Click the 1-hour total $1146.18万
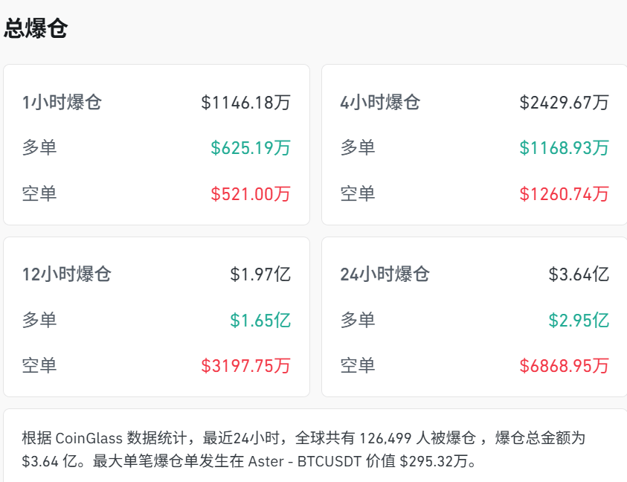Image resolution: width=627 pixels, height=482 pixels. pos(245,103)
